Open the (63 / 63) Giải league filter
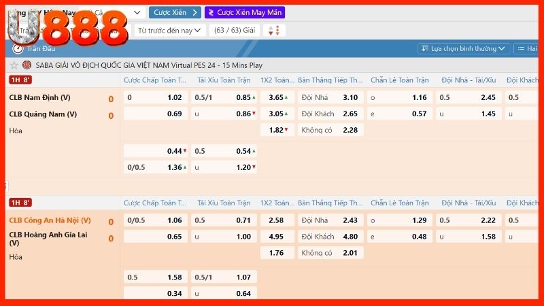Screen dimensions: 544x306 [235, 31]
